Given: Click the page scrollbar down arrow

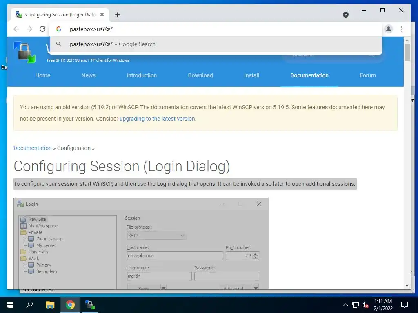Looking at the screenshot, I should [x=407, y=286].
